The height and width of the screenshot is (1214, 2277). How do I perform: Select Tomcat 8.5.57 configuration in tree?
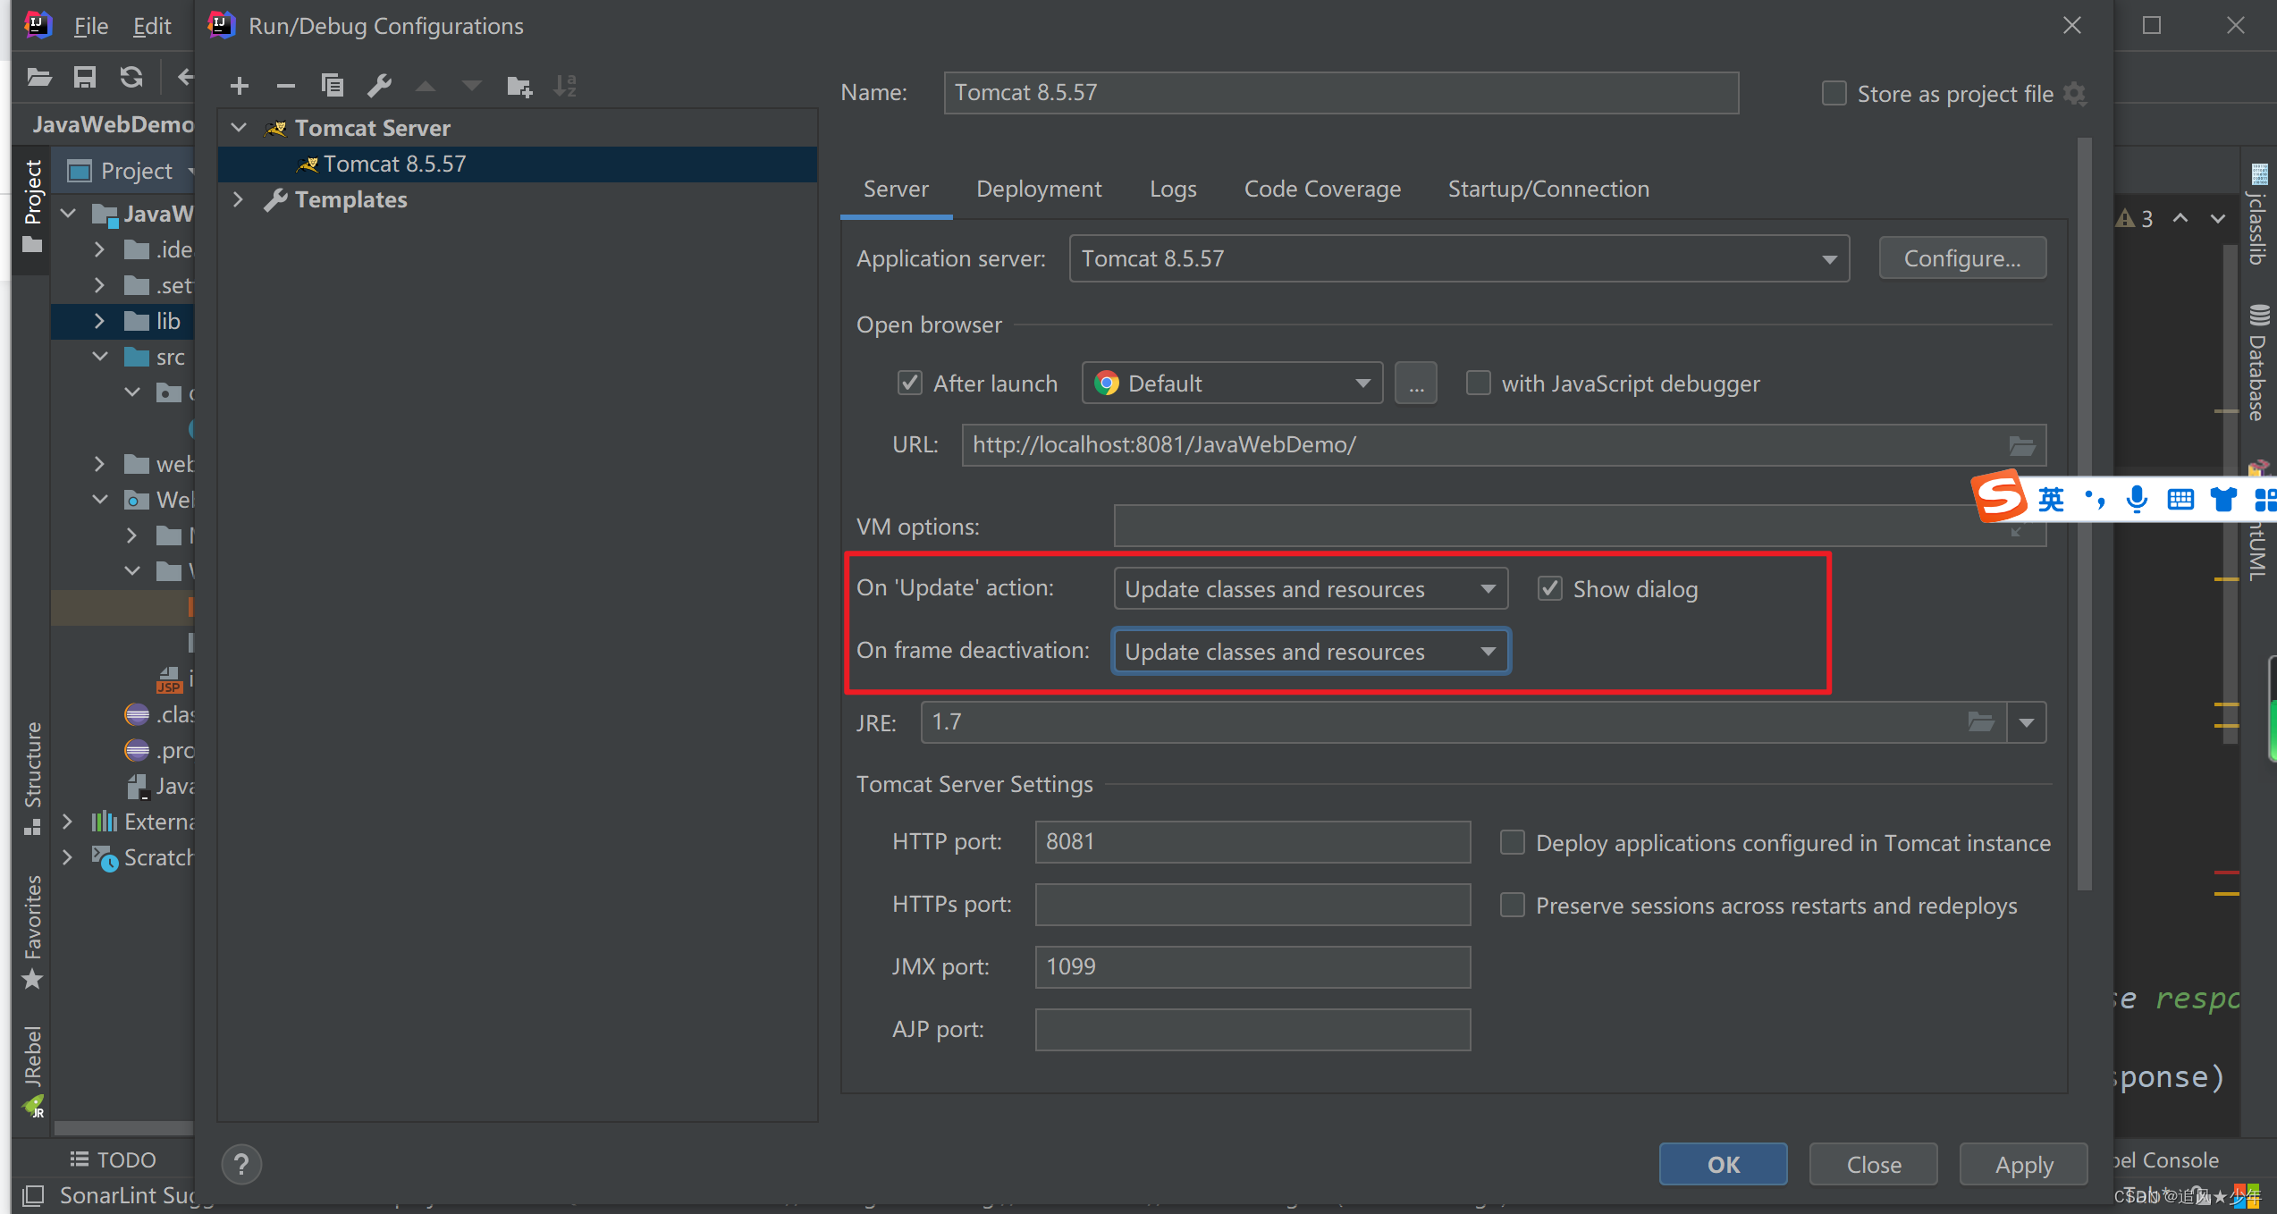518,164
